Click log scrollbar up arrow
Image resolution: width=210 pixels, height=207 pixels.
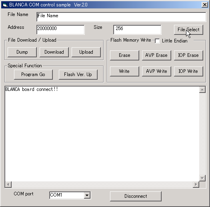[x=202, y=90]
